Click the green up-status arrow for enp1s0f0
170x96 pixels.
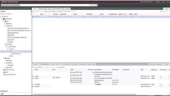[x=33, y=85]
